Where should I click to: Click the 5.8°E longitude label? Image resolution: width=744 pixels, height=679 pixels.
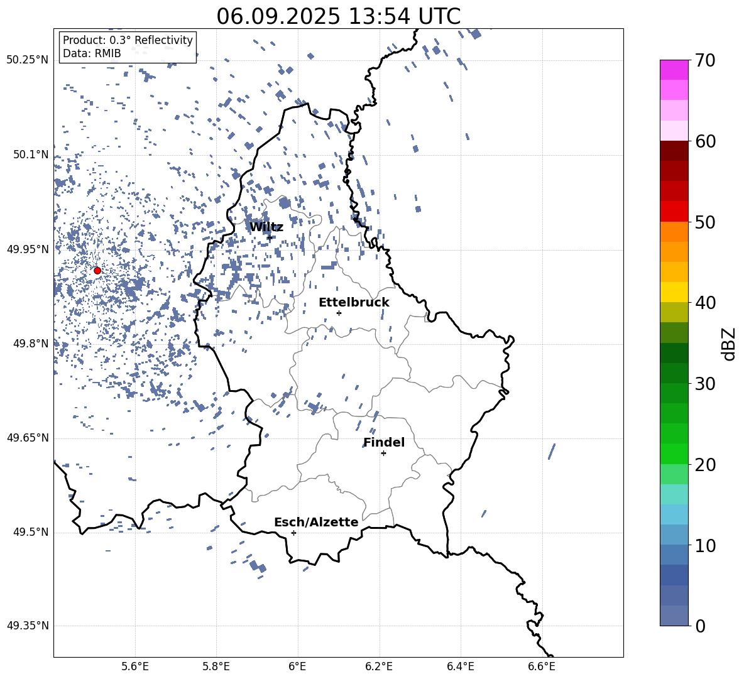216,666
